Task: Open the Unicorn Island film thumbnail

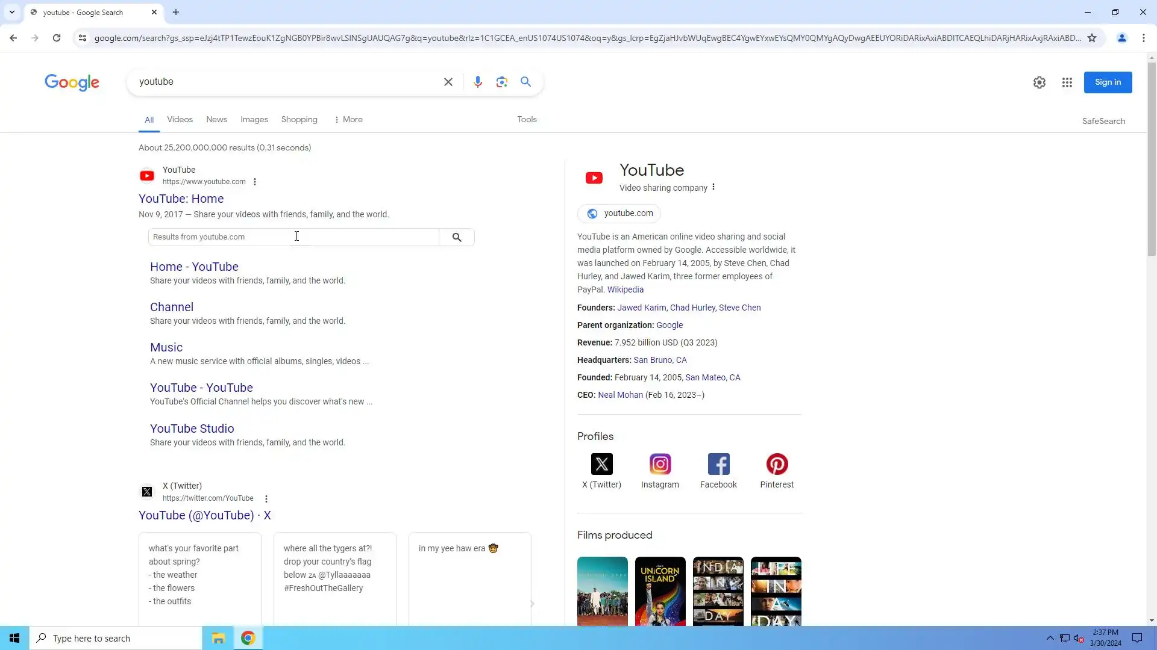Action: 660,590
